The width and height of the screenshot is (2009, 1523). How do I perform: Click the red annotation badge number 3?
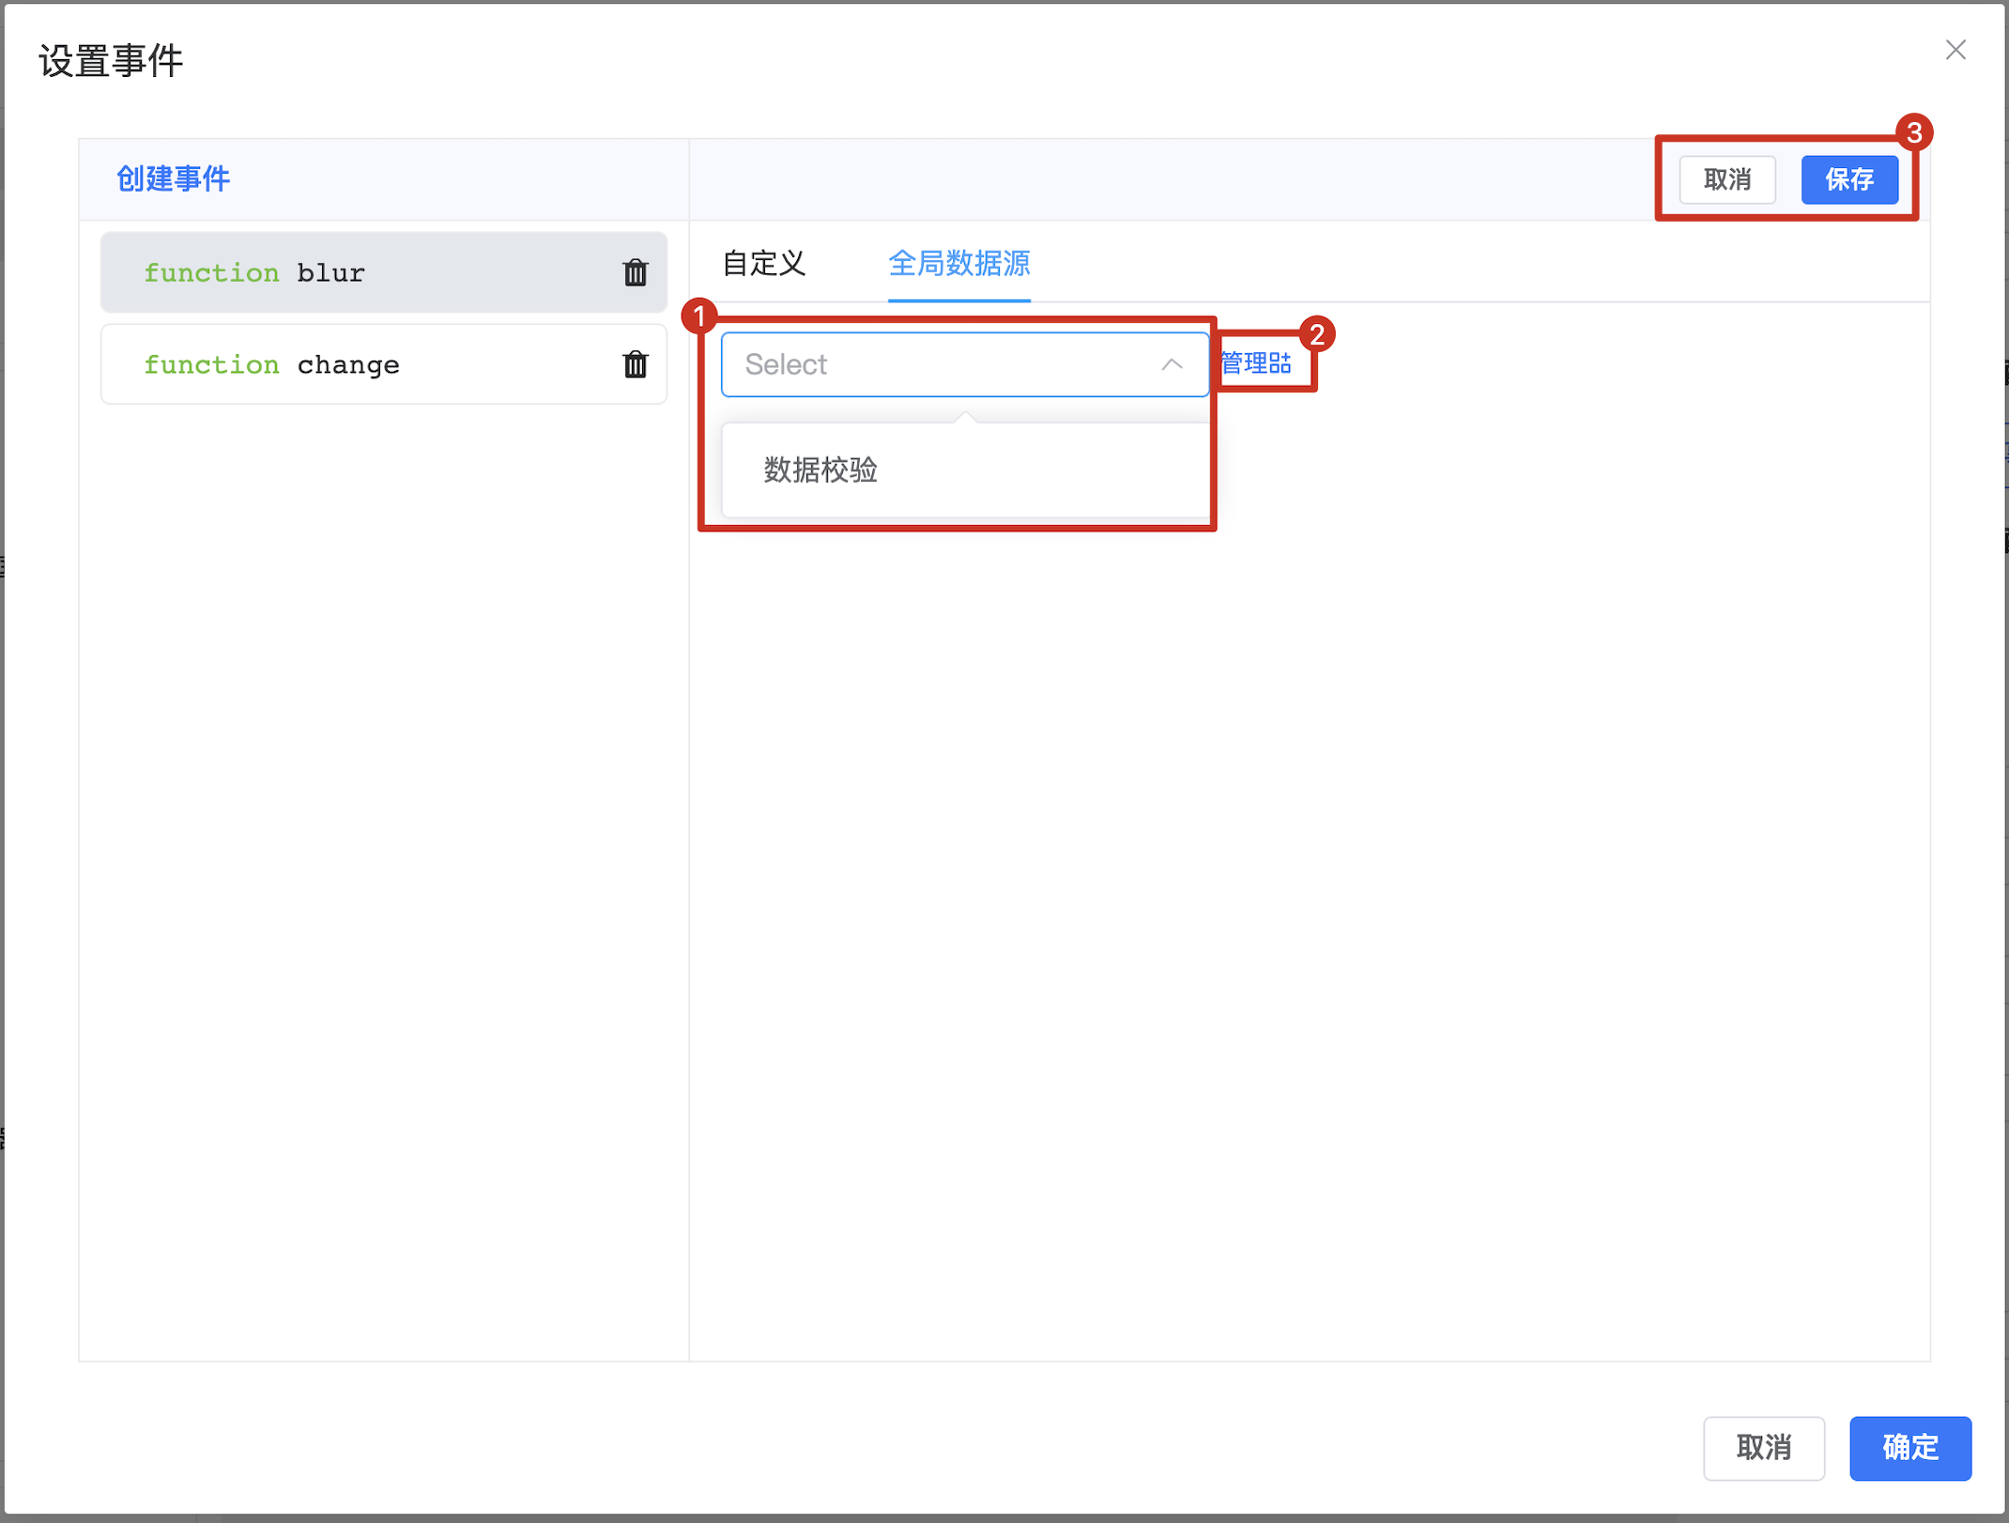click(x=1913, y=132)
